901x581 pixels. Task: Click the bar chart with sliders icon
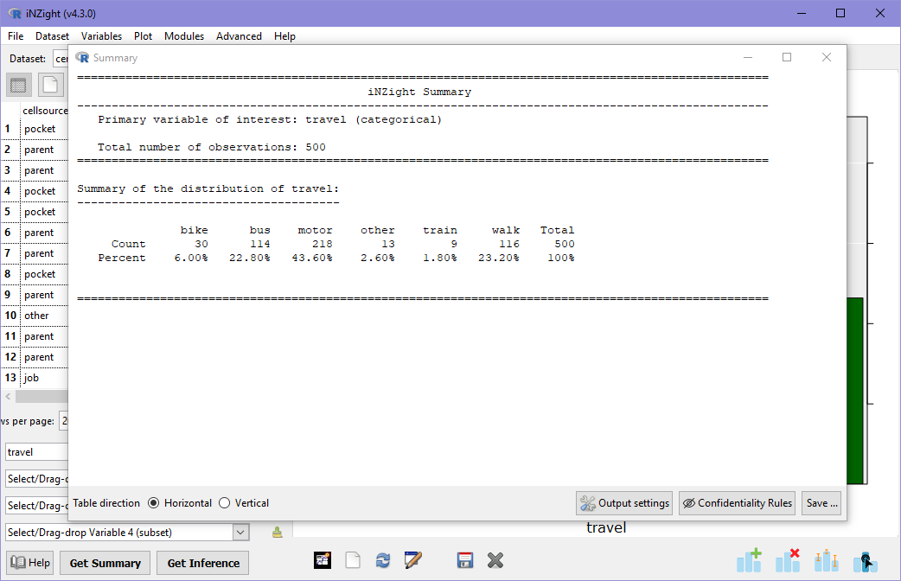[x=826, y=559]
